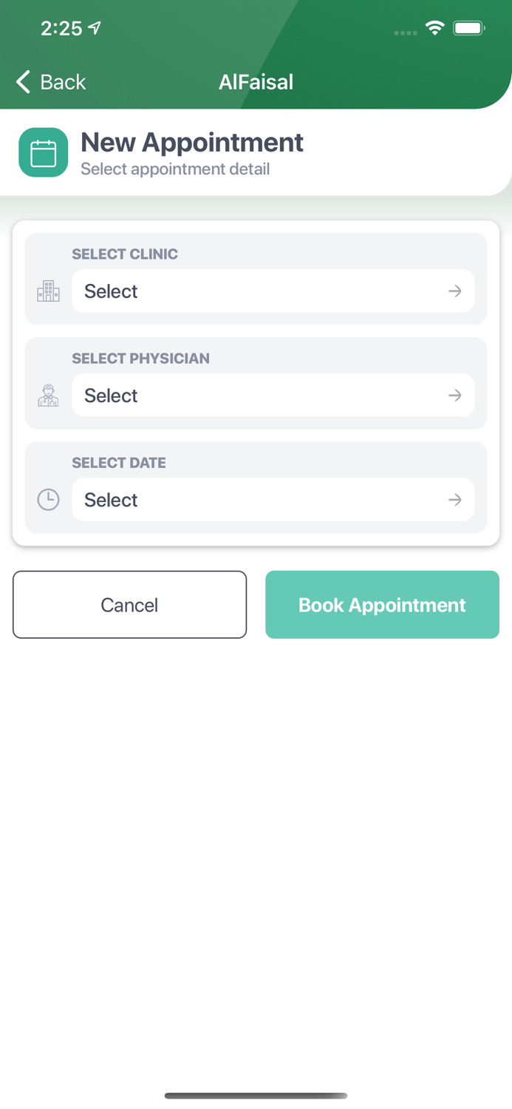Click the arrow in the Select Physician field
512x1109 pixels.
coord(455,396)
